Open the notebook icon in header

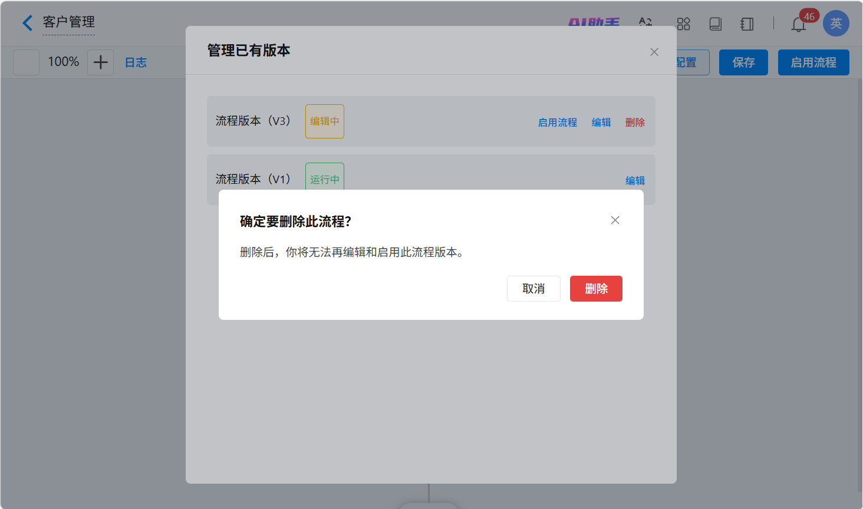point(747,24)
